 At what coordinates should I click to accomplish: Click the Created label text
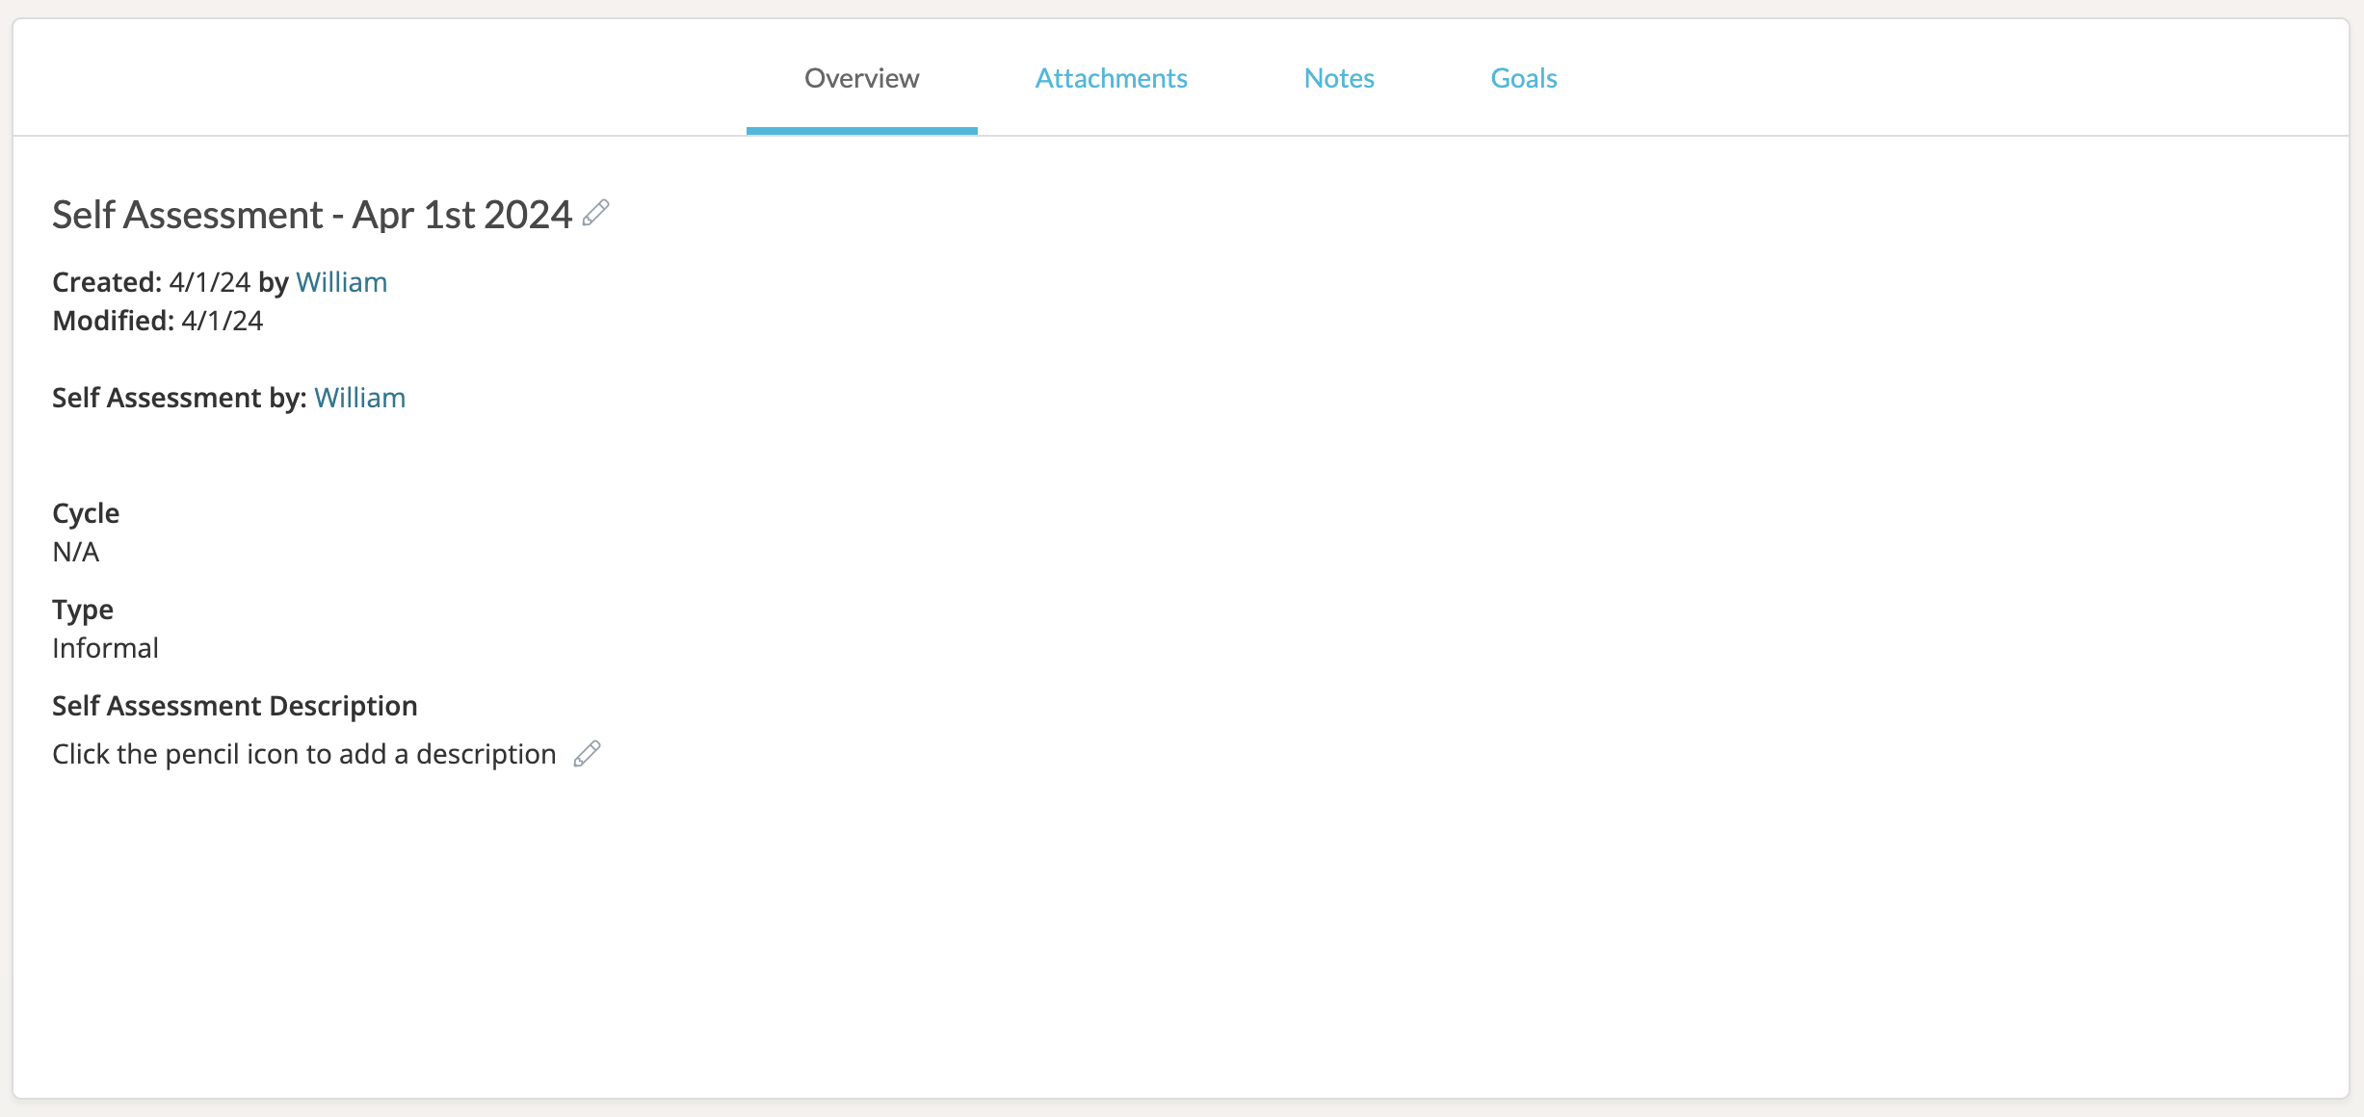[106, 282]
